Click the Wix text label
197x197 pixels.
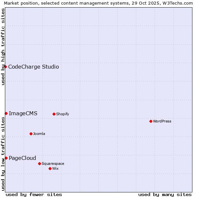point(55,169)
